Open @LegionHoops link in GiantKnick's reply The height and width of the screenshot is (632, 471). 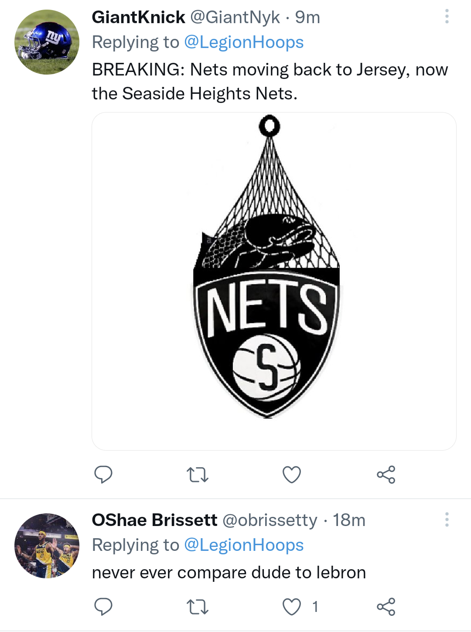[x=244, y=42]
